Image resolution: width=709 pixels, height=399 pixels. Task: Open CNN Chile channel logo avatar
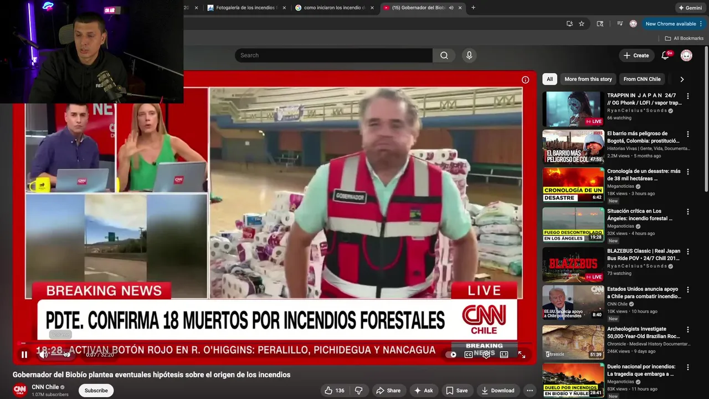click(x=20, y=390)
